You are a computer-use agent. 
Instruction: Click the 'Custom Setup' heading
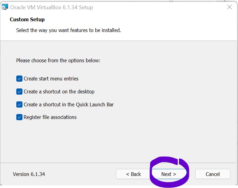coord(27,19)
